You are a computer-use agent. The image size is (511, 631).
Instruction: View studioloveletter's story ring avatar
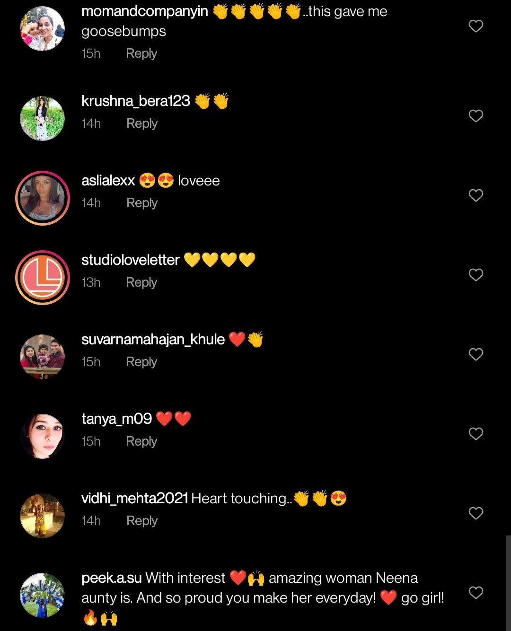(43, 277)
